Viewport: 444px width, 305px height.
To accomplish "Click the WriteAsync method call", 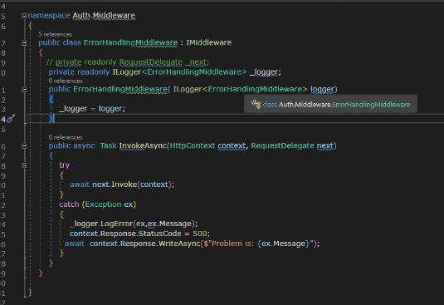I will pyautogui.click(x=179, y=244).
